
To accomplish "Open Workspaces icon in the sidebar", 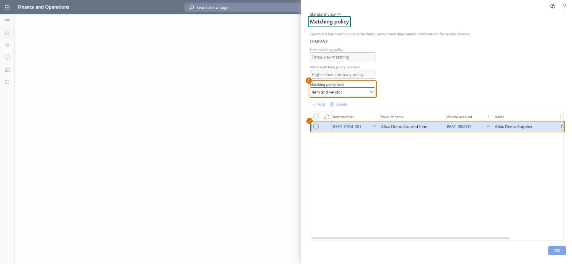I will click(x=7, y=70).
